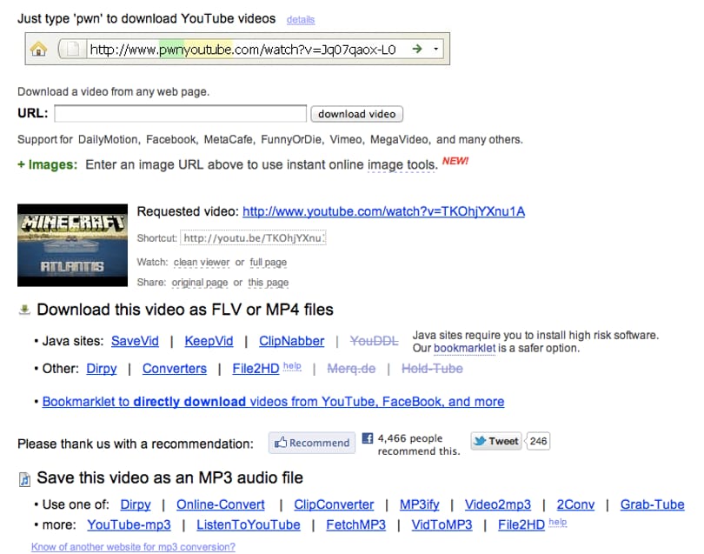
Task: Open File2HD in the MP3 more row
Action: 521,524
